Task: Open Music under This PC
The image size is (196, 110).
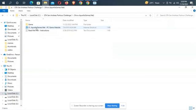Action: pos(10,83)
